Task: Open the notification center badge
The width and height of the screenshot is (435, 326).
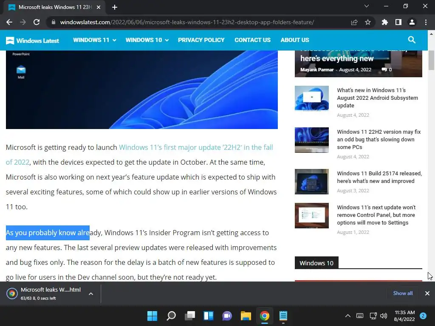Action: [x=423, y=316]
